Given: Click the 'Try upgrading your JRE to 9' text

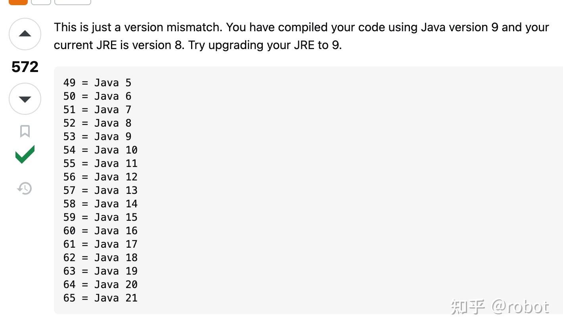Looking at the screenshot, I should click(265, 45).
